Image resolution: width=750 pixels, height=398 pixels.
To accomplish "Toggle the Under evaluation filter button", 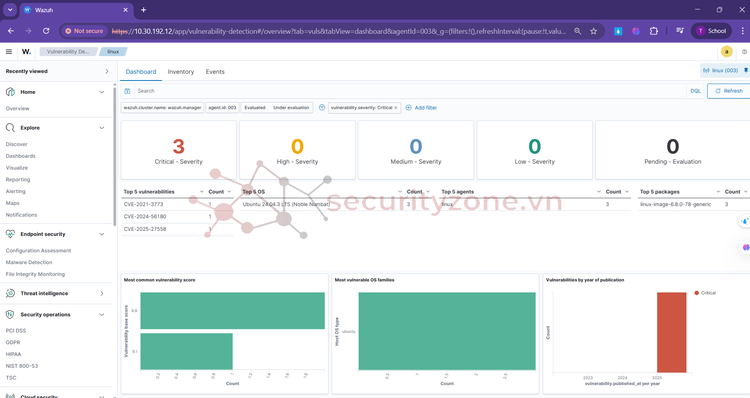I will (x=291, y=108).
